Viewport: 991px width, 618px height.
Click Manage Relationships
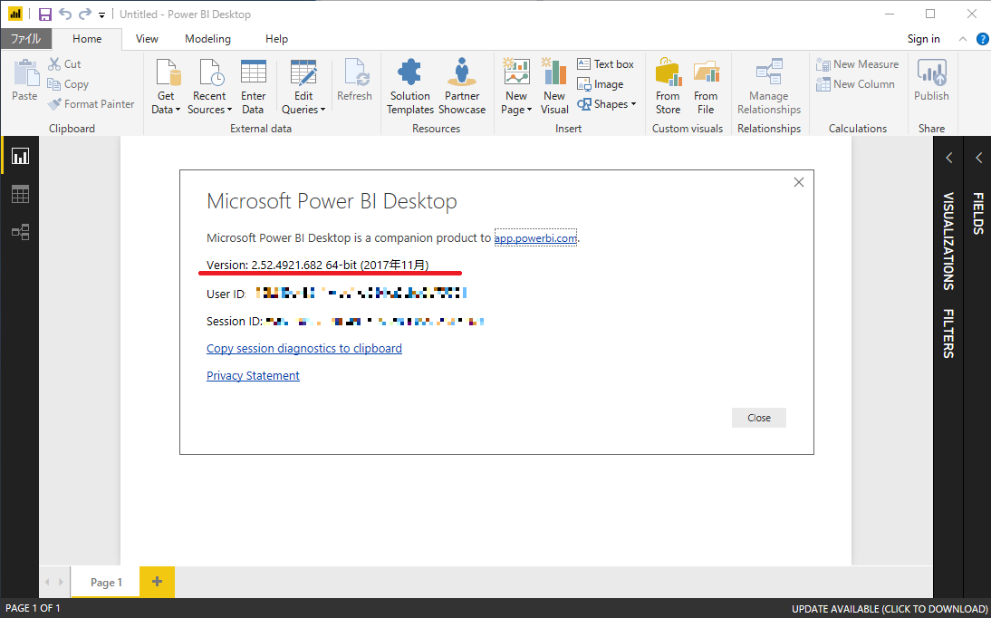click(x=769, y=87)
